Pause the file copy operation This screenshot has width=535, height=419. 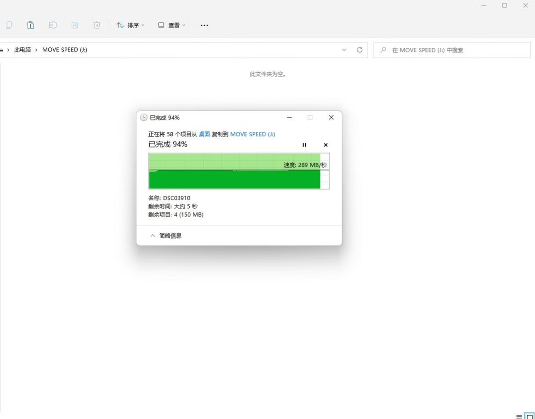coord(304,145)
